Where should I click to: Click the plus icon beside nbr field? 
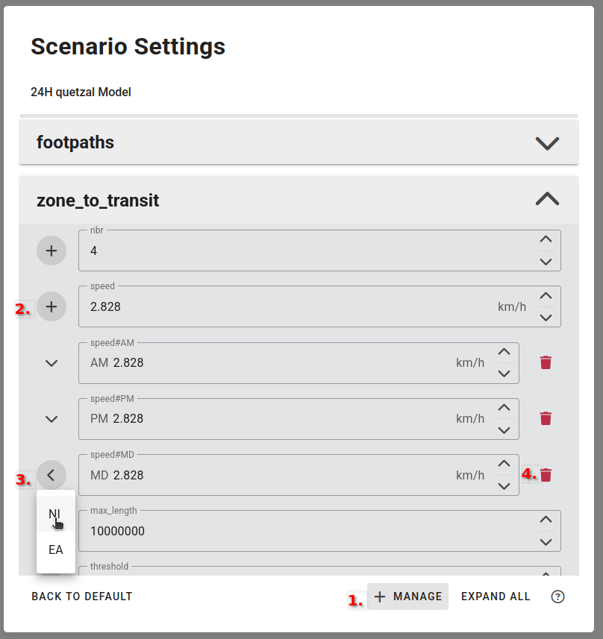[x=51, y=251]
